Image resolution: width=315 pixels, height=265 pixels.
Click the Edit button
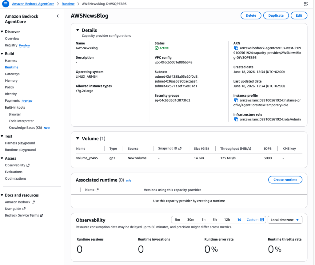299,15
